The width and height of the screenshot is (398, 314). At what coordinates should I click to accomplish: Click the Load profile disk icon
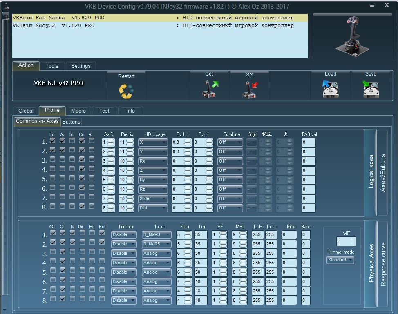(331, 89)
